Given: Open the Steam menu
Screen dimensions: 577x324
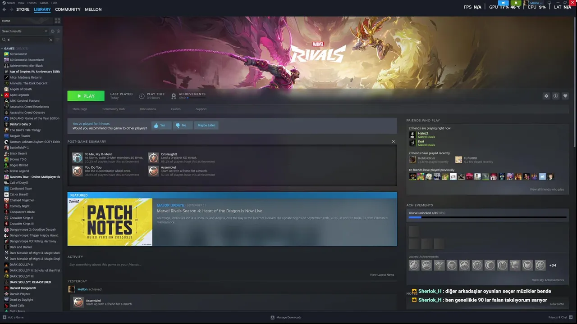Looking at the screenshot, I should 11,3.
